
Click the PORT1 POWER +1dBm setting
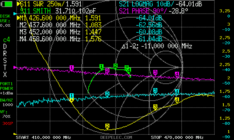tap(6, 88)
